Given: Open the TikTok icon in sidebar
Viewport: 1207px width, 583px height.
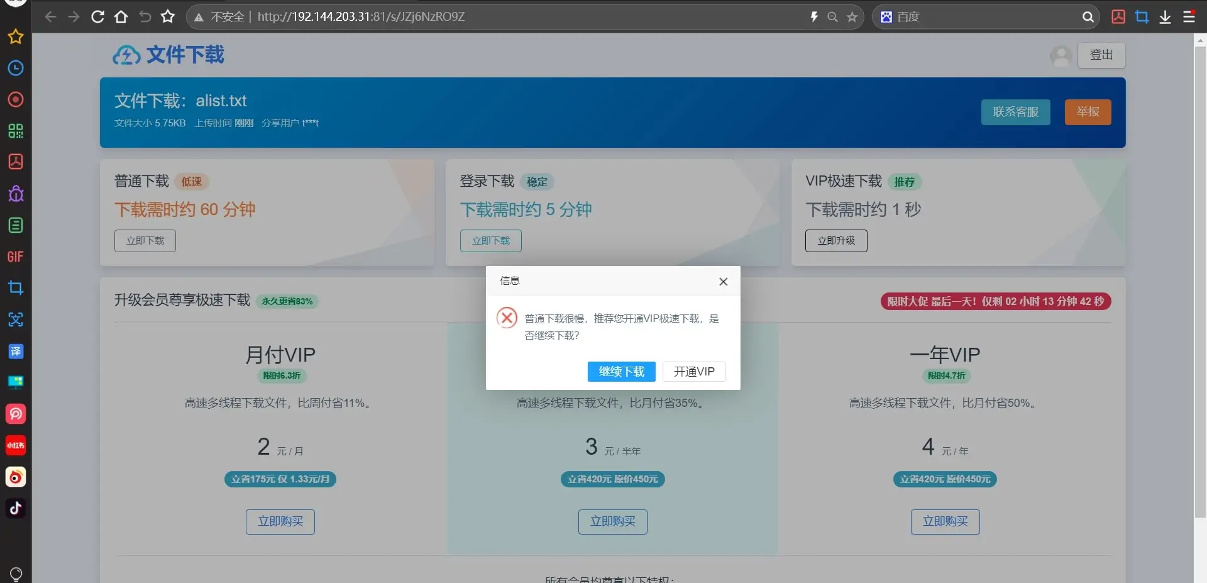Looking at the screenshot, I should pyautogui.click(x=16, y=508).
